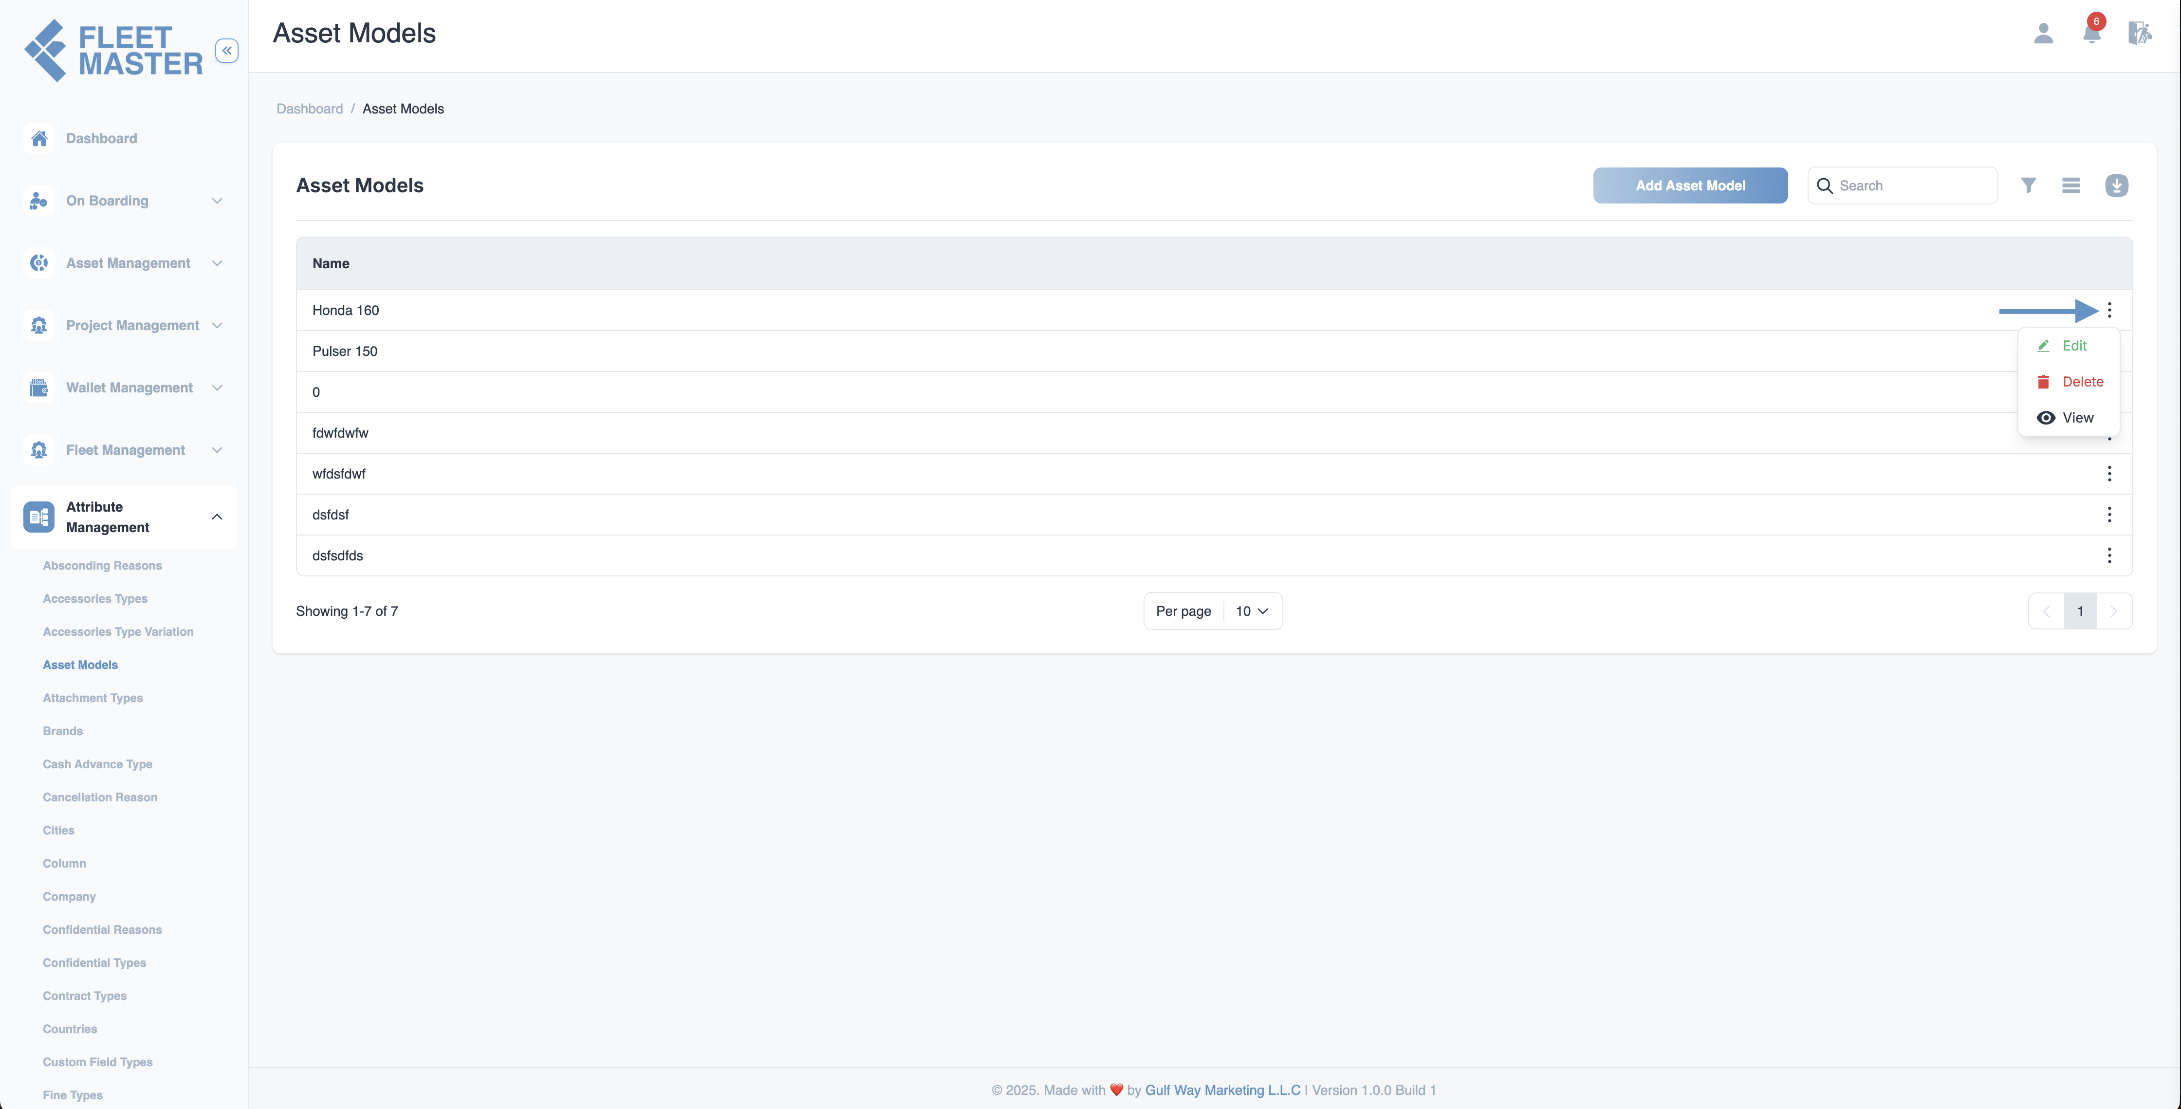Click the Name column header

[331, 263]
